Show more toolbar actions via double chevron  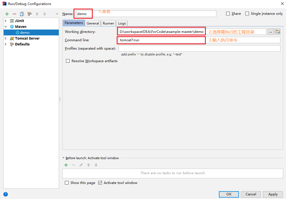click(57, 14)
